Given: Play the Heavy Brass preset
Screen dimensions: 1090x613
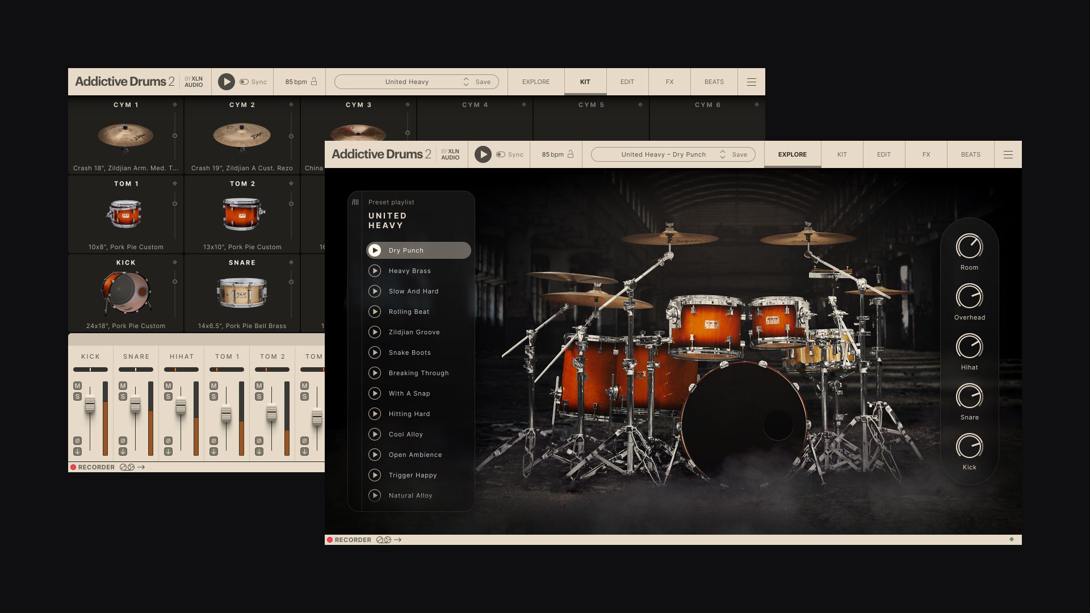Looking at the screenshot, I should coord(375,270).
